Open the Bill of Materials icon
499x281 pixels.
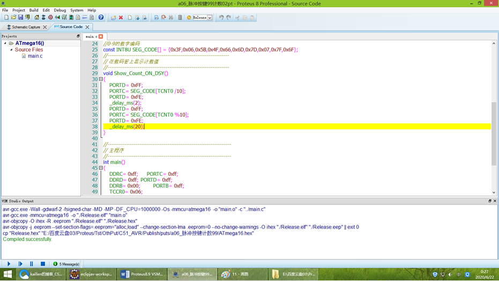tap(78, 18)
